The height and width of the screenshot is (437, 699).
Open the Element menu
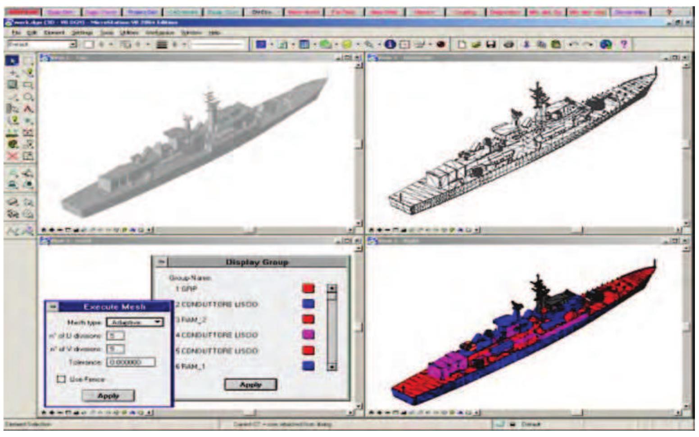pyautogui.click(x=54, y=32)
